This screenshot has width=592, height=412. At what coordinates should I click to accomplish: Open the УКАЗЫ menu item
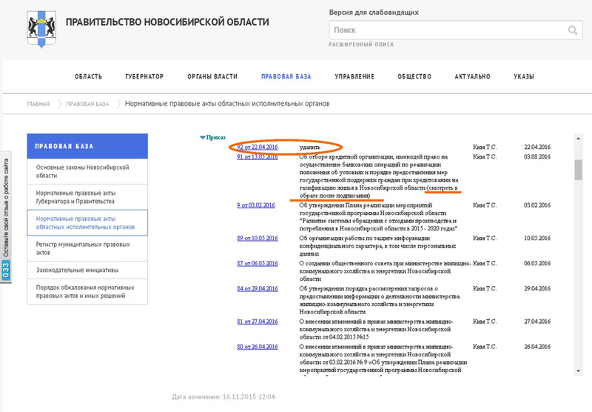524,77
